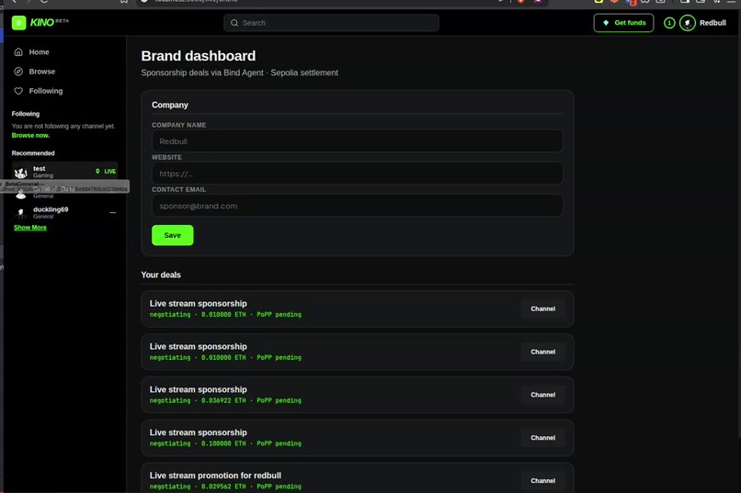The width and height of the screenshot is (741, 493).
Task: Click the LIVE badge on test channel
Action: 110,172
